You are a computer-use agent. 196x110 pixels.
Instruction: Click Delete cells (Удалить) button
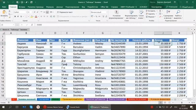tap(150, 14)
